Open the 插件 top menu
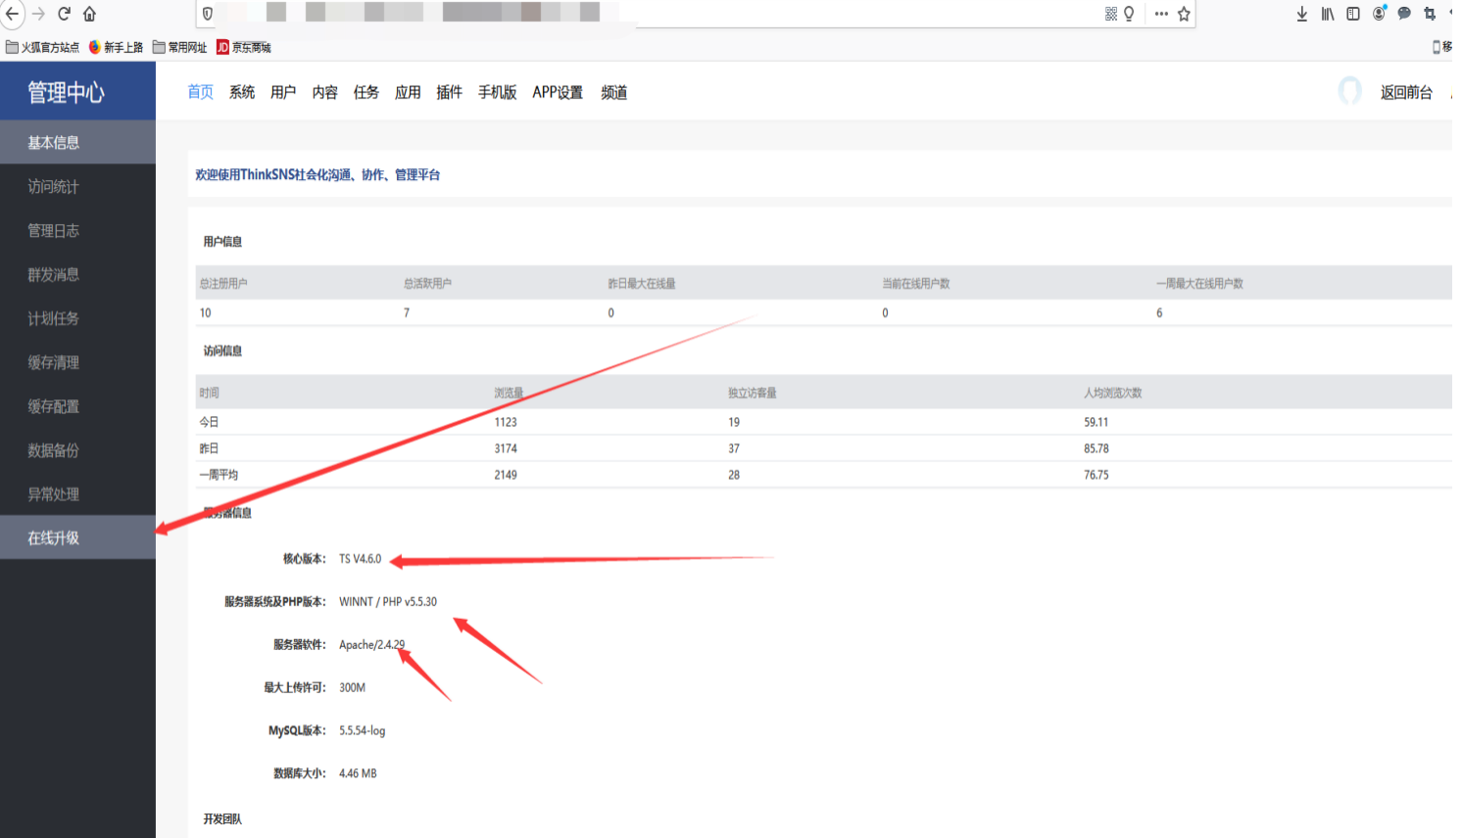Image resolution: width=1462 pixels, height=838 pixels. pos(450,92)
